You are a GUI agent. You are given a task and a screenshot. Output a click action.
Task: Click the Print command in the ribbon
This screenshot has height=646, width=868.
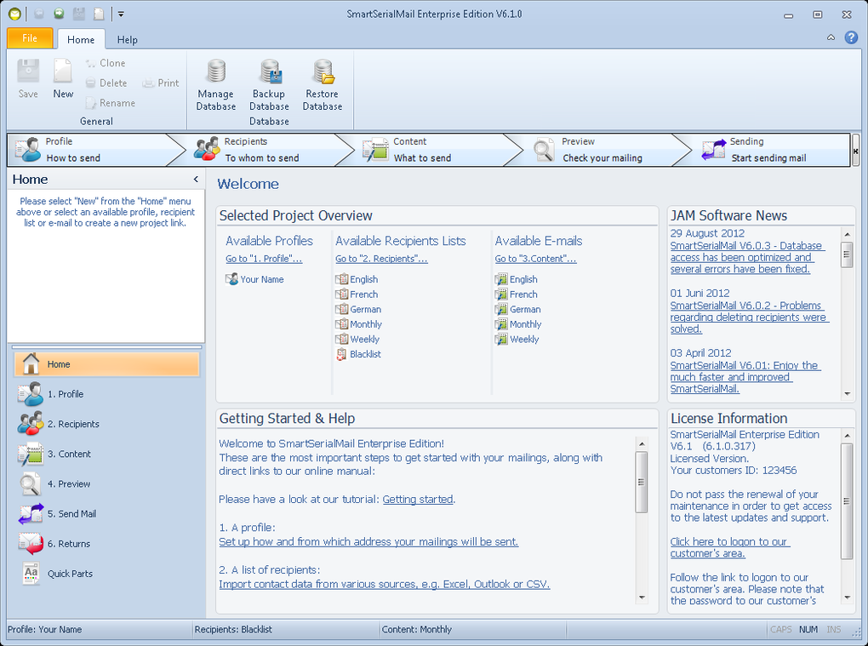161,83
